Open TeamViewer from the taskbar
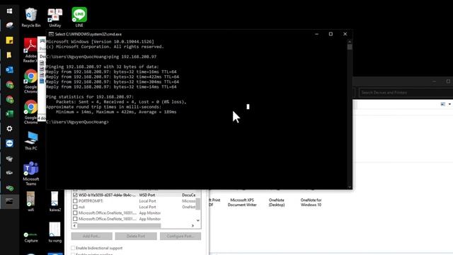The image size is (453, 255). coord(9,143)
